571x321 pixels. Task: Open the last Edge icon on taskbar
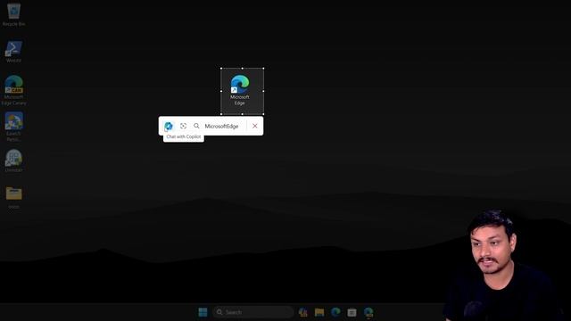368,312
